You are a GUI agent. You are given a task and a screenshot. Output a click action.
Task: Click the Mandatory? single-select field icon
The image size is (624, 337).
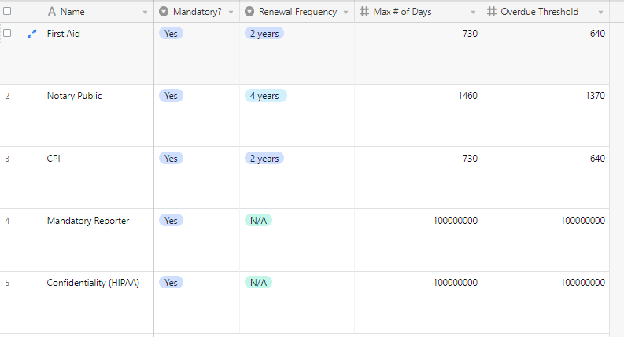[164, 12]
